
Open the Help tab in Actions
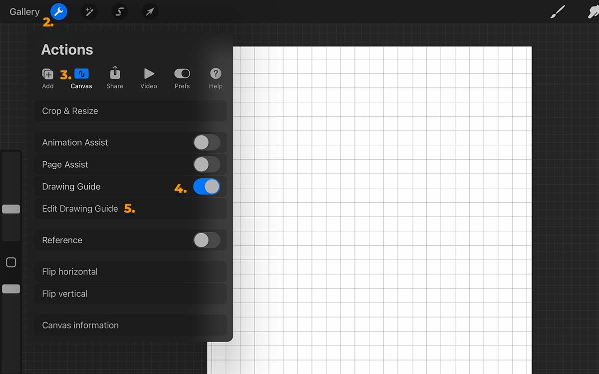[x=216, y=78]
